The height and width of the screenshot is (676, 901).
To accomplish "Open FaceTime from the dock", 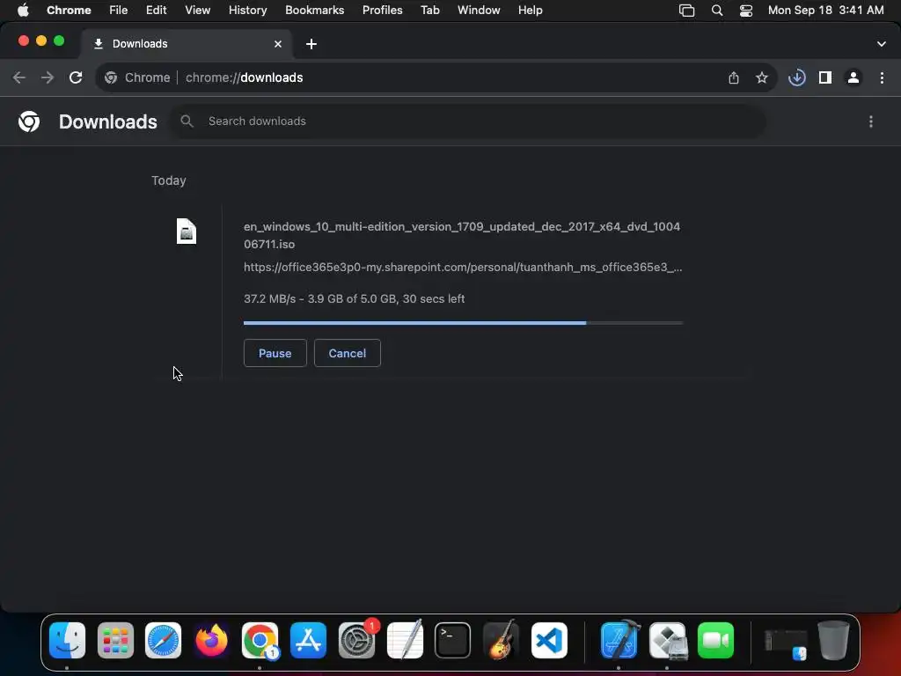I will tap(715, 641).
